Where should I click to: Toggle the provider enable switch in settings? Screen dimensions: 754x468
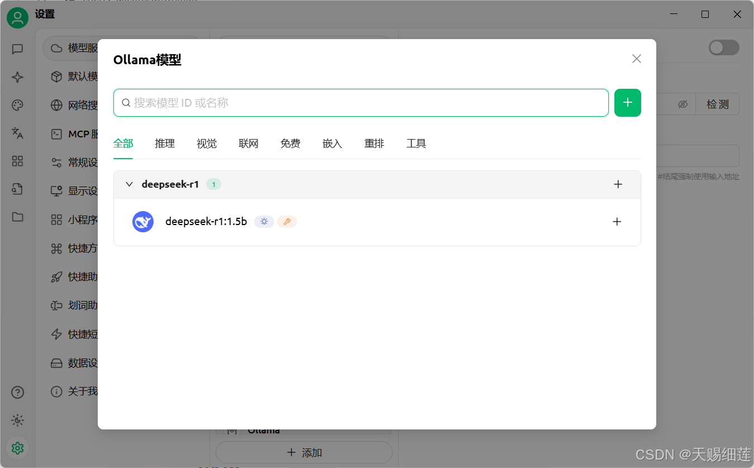click(x=724, y=47)
